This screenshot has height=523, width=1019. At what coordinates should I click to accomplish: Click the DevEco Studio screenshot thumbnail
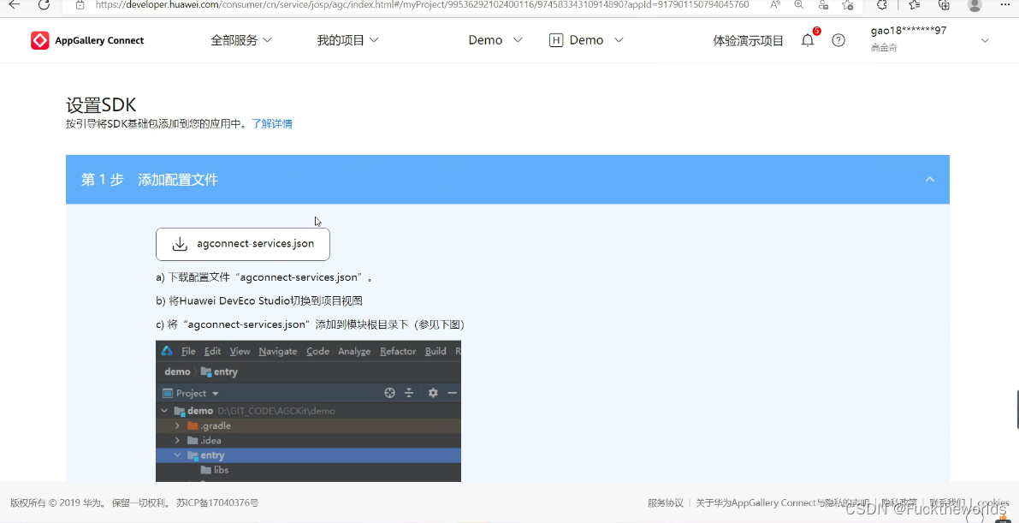tap(308, 411)
